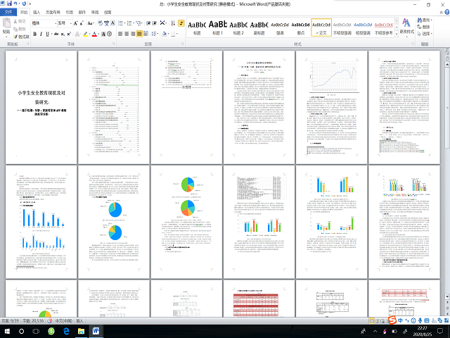This screenshot has height=338, width=450.
Task: Switch to the 插入 Insert tab
Action: (x=37, y=13)
